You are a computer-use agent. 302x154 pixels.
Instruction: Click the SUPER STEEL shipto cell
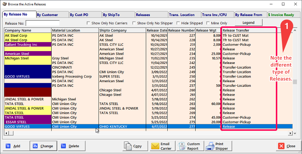pos(122,76)
